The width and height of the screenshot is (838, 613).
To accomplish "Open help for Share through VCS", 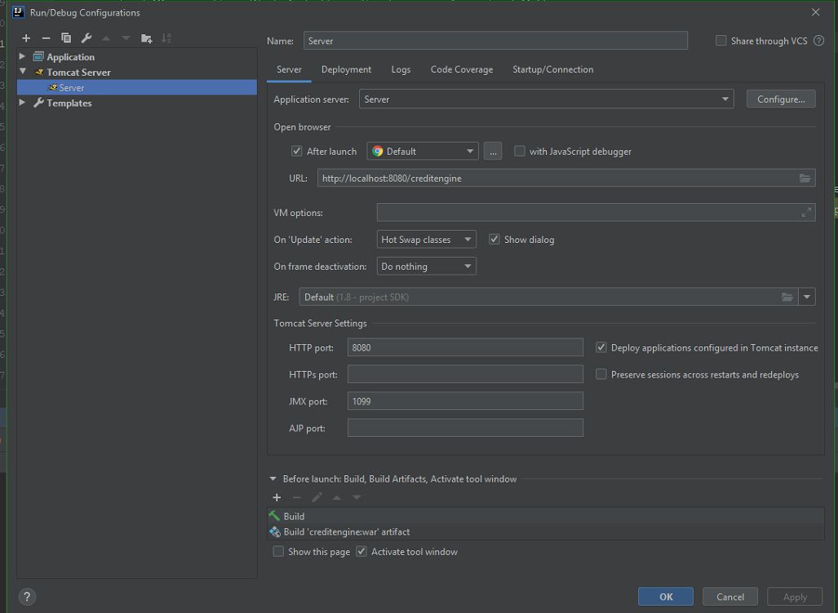I will click(x=818, y=41).
